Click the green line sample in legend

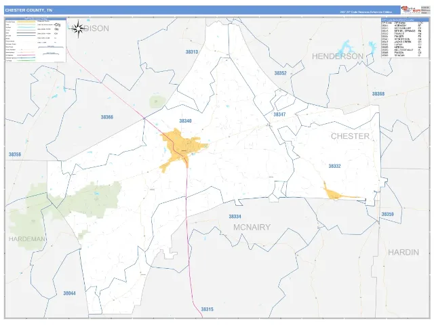point(26,60)
